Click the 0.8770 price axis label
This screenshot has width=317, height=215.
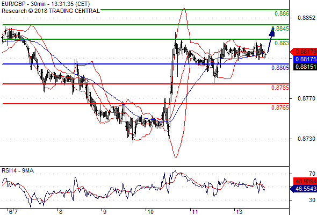(x=306, y=99)
